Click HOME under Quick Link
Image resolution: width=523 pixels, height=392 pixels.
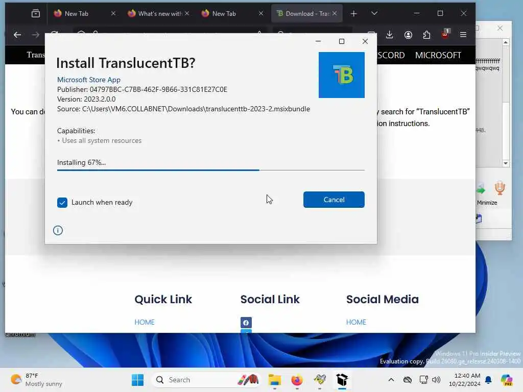pos(145,322)
